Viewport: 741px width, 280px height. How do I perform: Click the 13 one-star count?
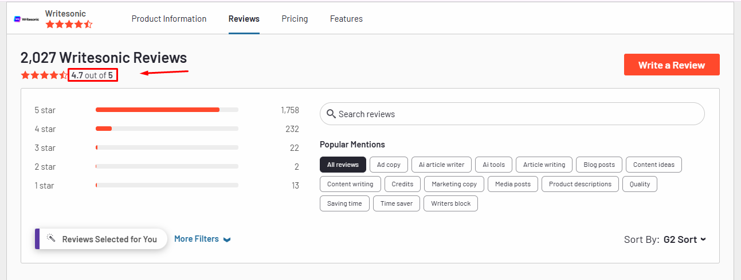pyautogui.click(x=295, y=185)
